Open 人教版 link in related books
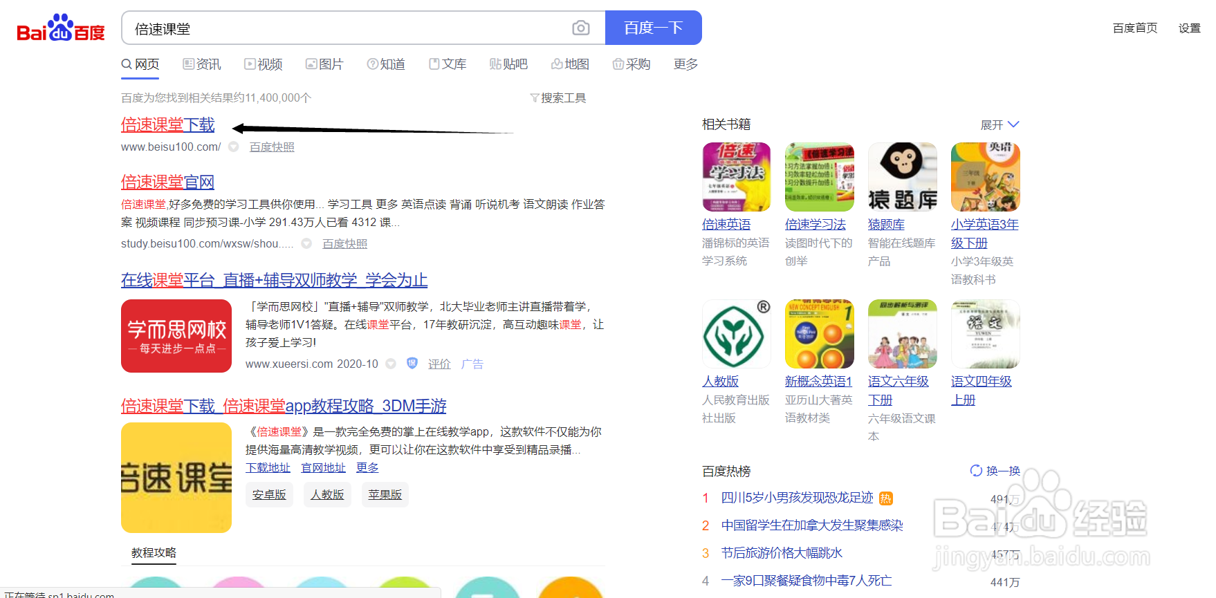The image size is (1216, 598). point(720,382)
